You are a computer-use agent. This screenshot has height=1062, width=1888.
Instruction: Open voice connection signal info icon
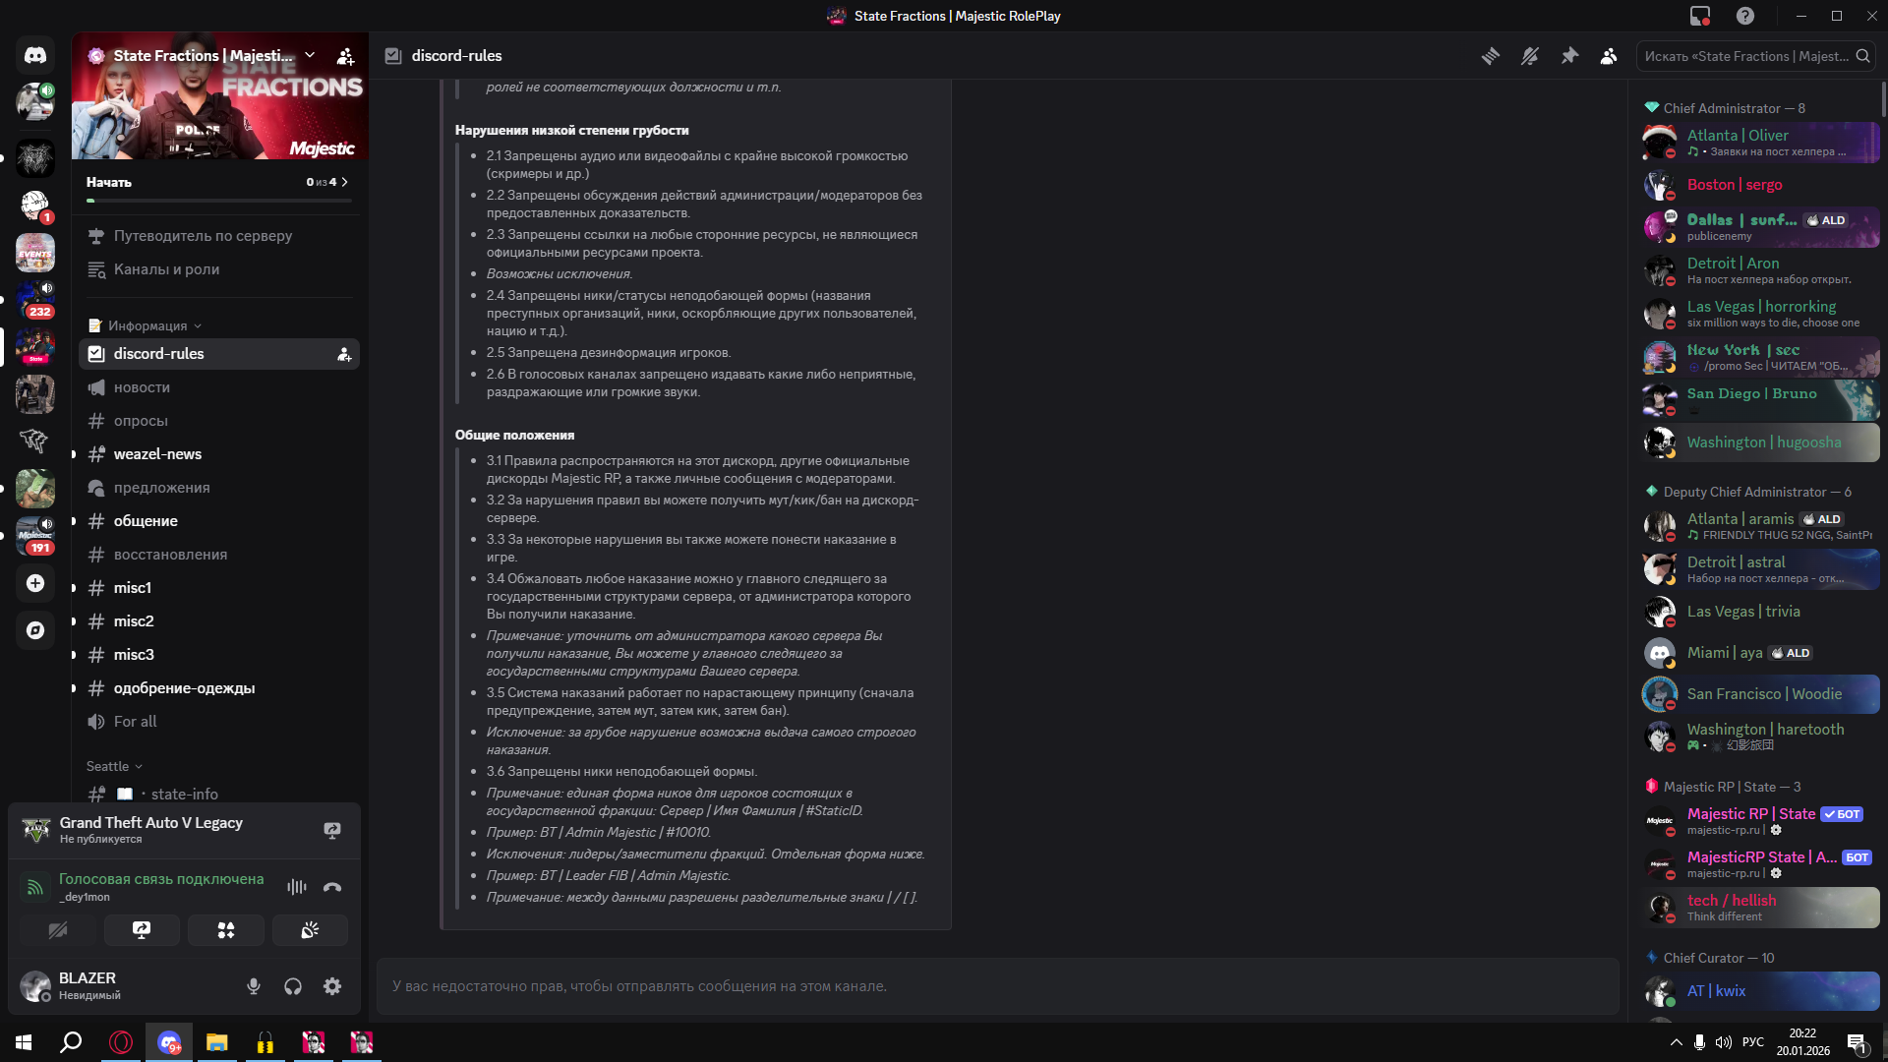coord(35,887)
